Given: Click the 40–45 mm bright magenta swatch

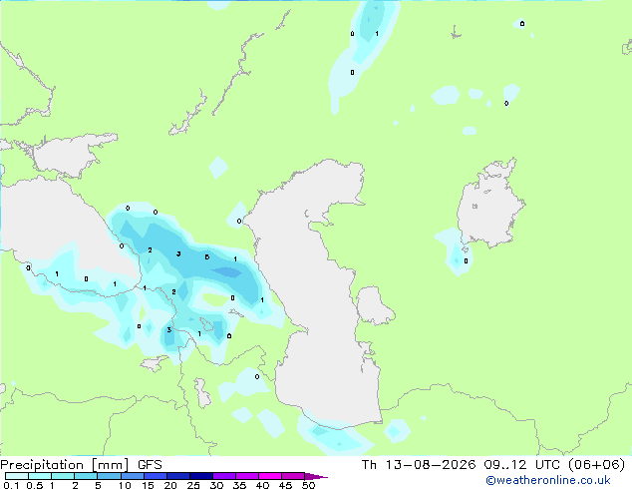Looking at the screenshot, I should coord(270,476).
